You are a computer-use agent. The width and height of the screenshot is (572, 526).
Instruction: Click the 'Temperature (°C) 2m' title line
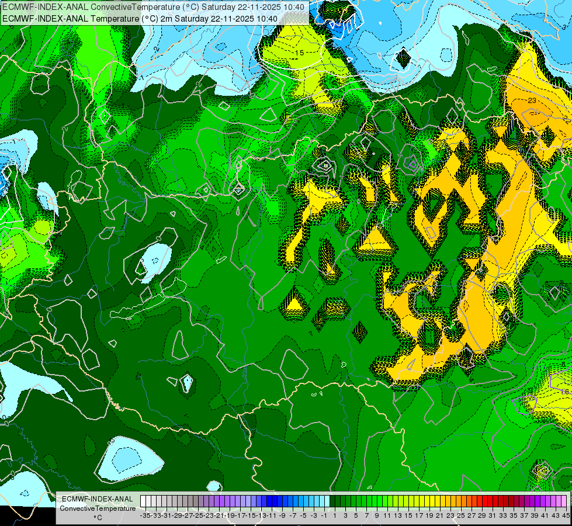[x=140, y=19]
